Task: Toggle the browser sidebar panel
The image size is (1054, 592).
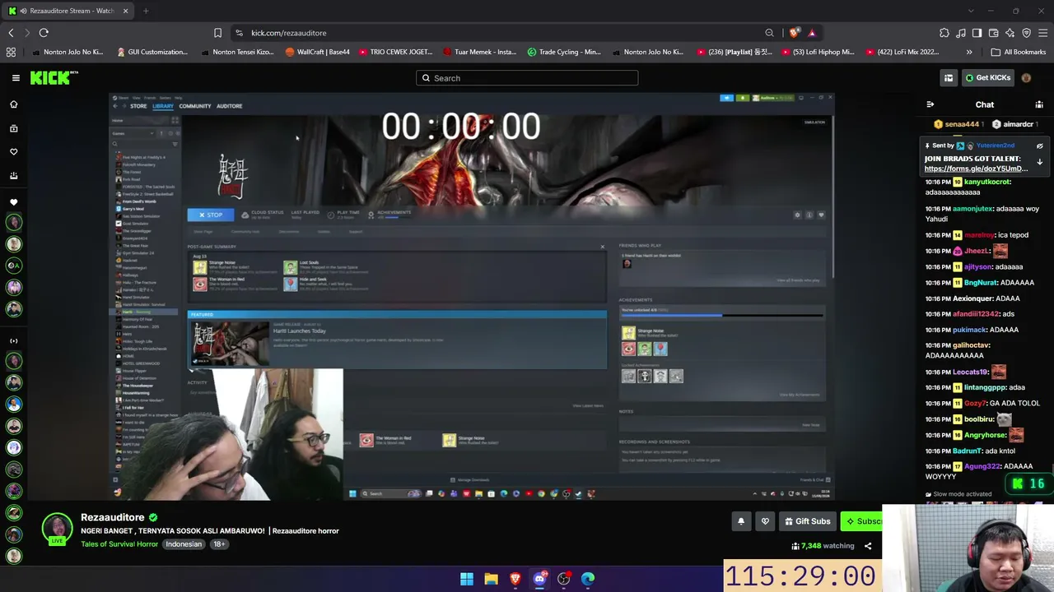Action: tap(977, 33)
